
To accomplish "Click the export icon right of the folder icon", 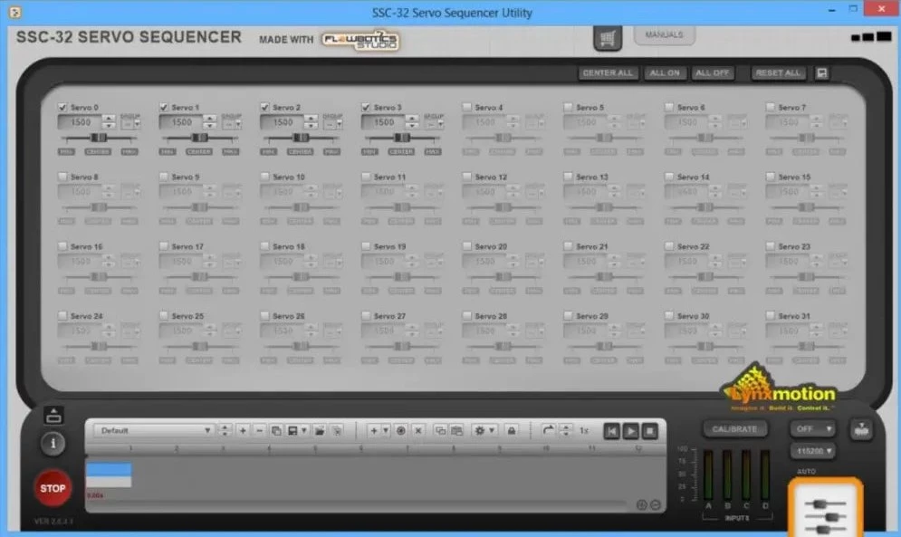I will point(337,431).
